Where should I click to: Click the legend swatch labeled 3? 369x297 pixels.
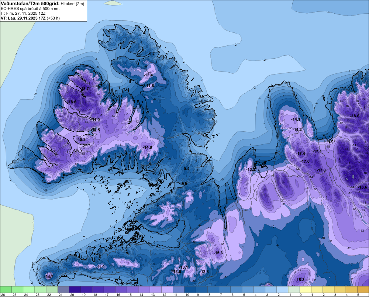(340, 290)
